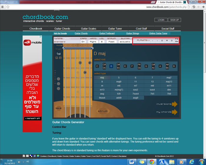
Task: Click the browser address bar
Action: coord(99,7)
